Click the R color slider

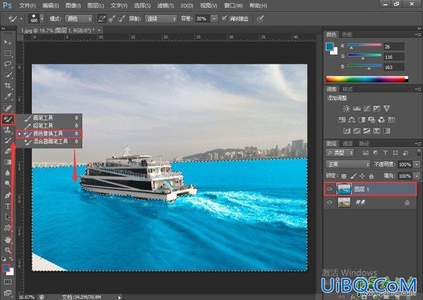click(364, 45)
